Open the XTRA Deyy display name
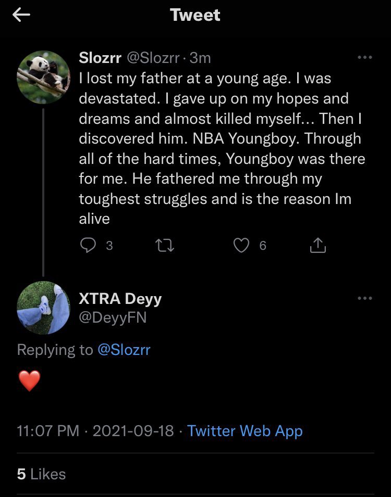Screen dimensions: 391x497 (120, 299)
